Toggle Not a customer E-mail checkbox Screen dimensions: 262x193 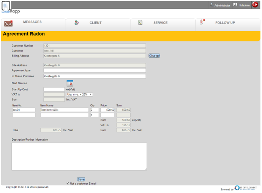click(68, 183)
